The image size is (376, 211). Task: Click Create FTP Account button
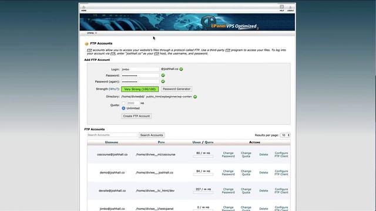coord(136,116)
